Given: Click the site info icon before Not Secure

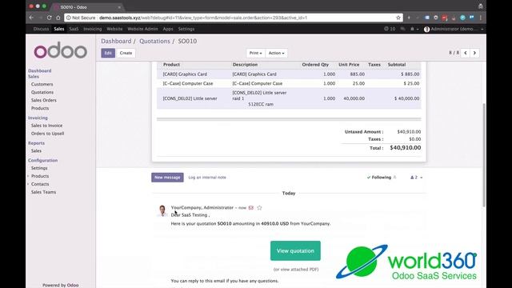Looking at the screenshot, I should tap(69, 18).
